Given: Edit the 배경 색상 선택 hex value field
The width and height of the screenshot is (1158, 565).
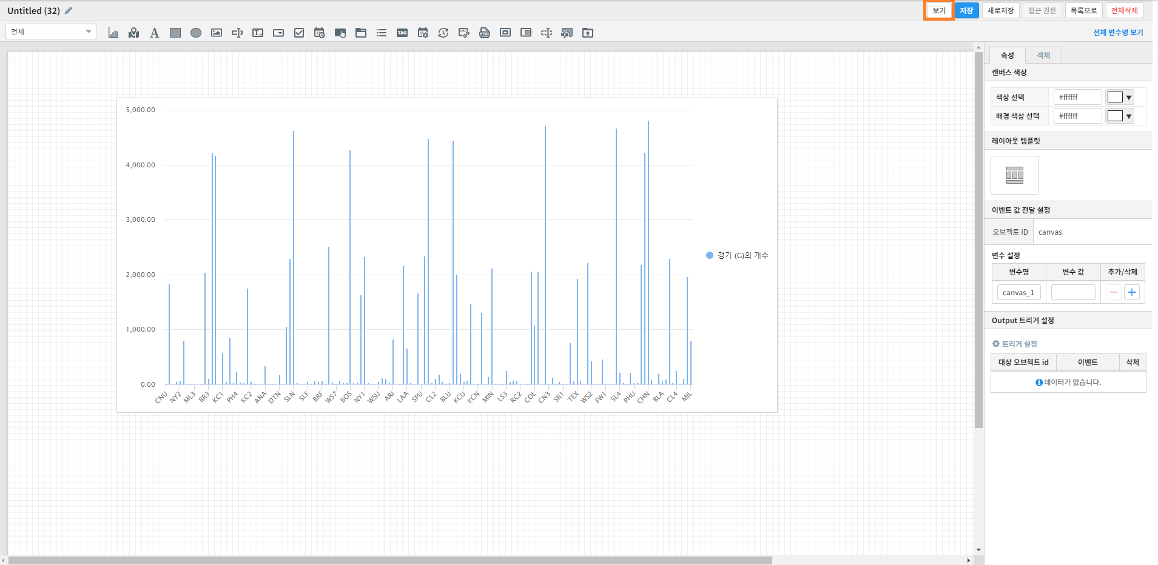Looking at the screenshot, I should point(1077,116).
